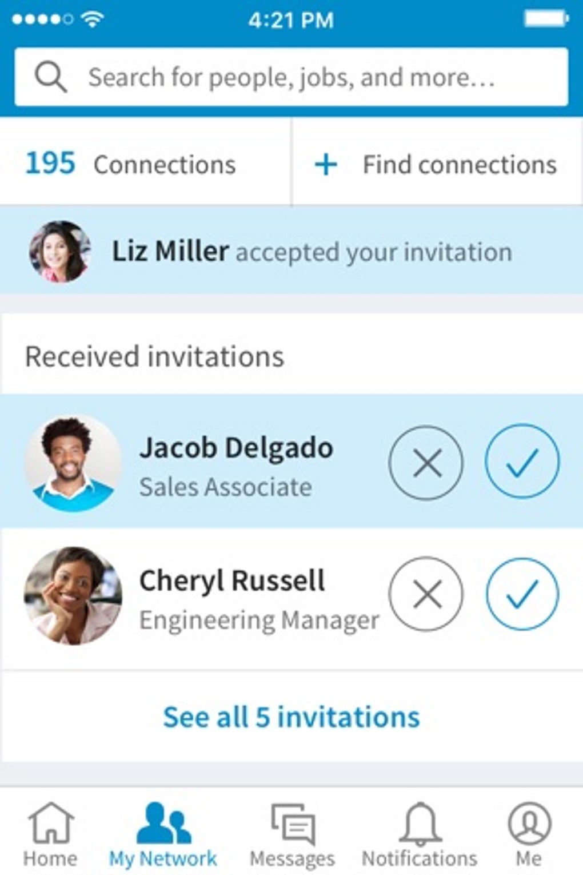View Cheryl Russell's profile photo
This screenshot has height=875, width=583.
(73, 595)
